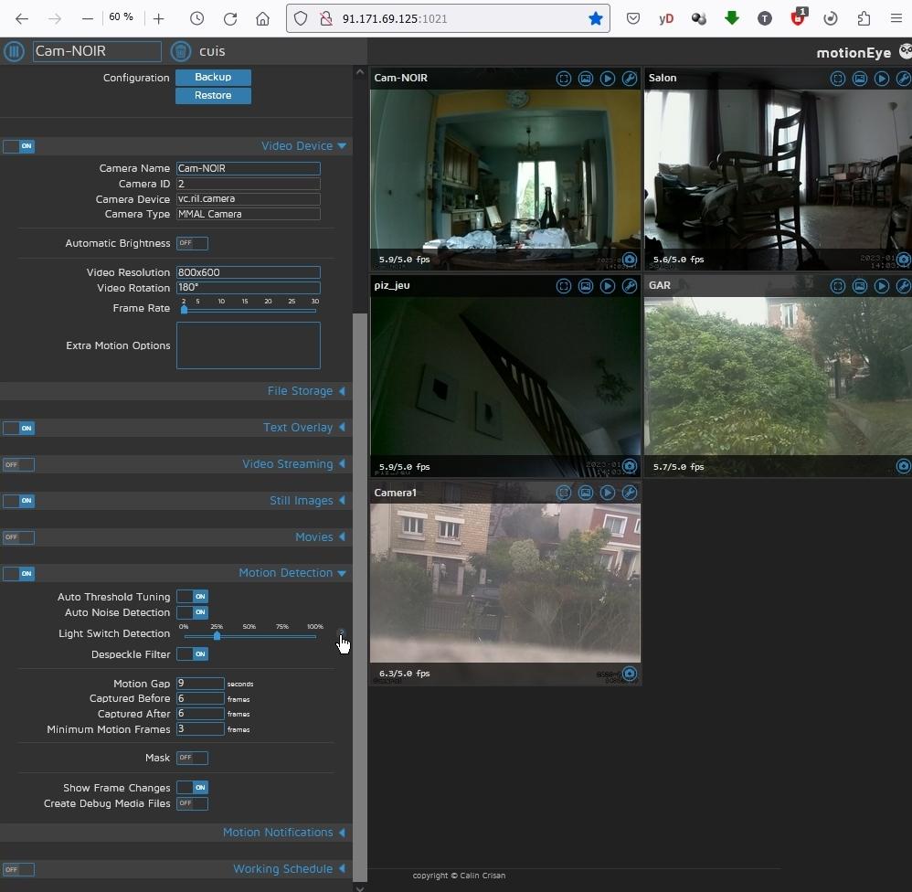This screenshot has height=892, width=912.
Task: Open full screen view of Camera1
Action: (x=564, y=493)
